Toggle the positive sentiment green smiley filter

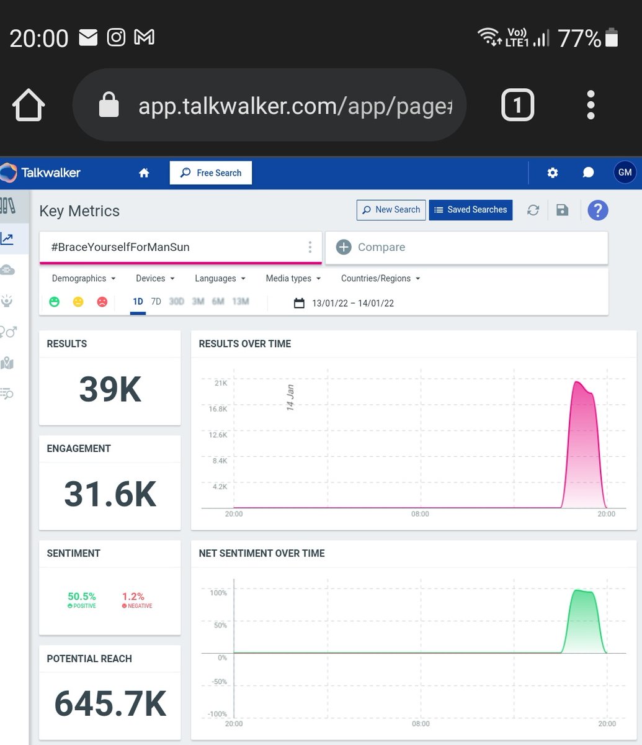55,302
